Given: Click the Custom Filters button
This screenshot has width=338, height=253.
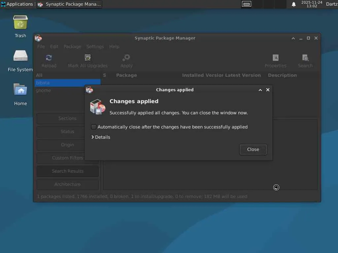Looking at the screenshot, I should (67, 158).
